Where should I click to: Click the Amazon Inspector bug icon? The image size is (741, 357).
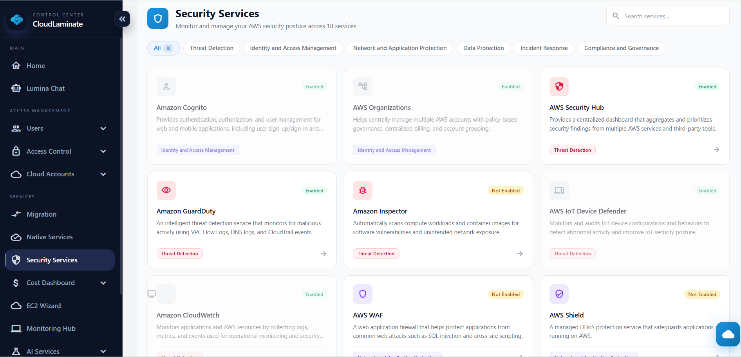coord(362,190)
